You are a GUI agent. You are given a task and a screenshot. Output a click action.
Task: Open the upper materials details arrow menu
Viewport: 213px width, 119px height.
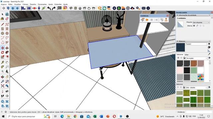209,58
